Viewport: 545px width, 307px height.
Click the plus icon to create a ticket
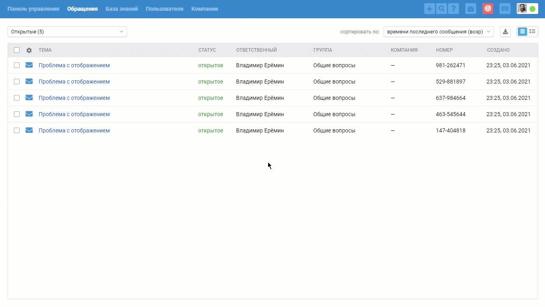click(429, 9)
